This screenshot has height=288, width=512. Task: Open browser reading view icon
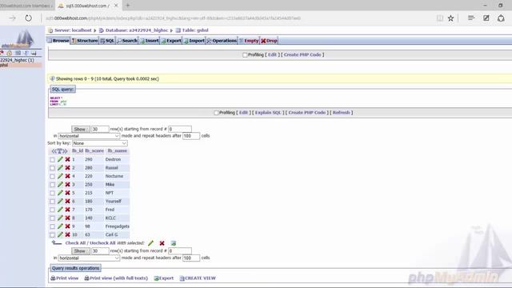440,18
